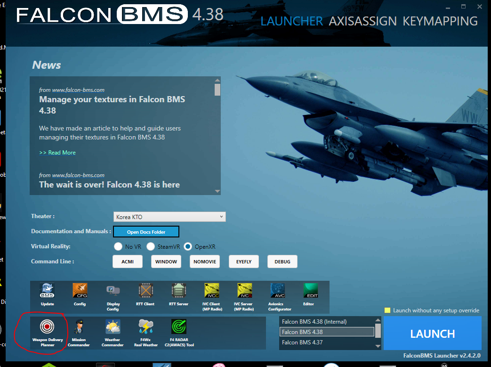Open IVC Server MP Radio
This screenshot has height=367, width=491.
click(245, 291)
